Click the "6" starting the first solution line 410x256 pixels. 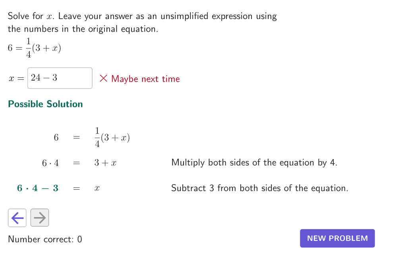[x=56, y=138]
